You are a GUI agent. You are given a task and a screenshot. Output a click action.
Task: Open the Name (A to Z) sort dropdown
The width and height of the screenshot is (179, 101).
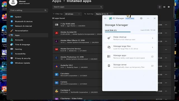(104, 14)
